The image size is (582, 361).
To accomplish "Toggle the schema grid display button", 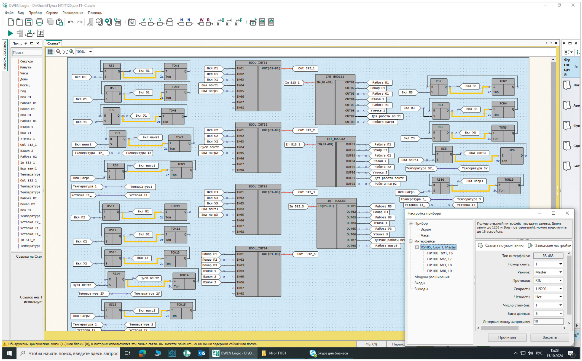I will (x=50, y=52).
